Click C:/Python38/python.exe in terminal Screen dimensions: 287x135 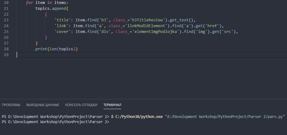tap(139, 117)
